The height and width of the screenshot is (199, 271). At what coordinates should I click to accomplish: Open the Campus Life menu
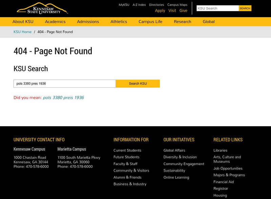[150, 22]
